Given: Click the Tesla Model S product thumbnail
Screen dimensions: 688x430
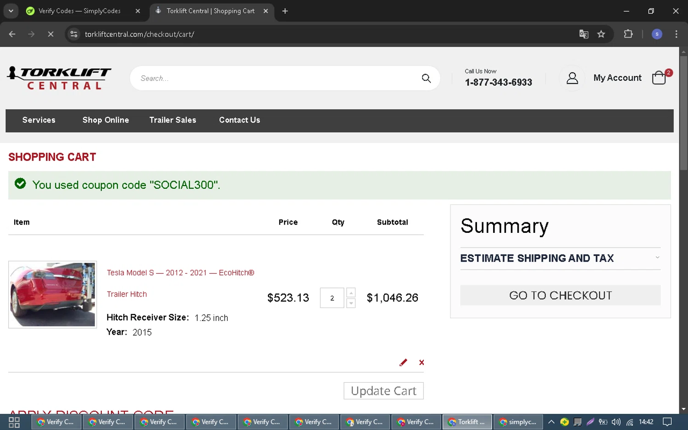Looking at the screenshot, I should point(53,295).
